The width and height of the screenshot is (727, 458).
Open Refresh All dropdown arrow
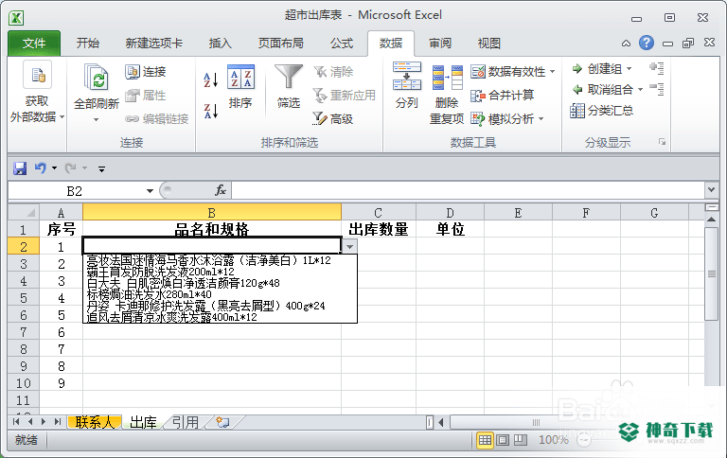tap(96, 120)
